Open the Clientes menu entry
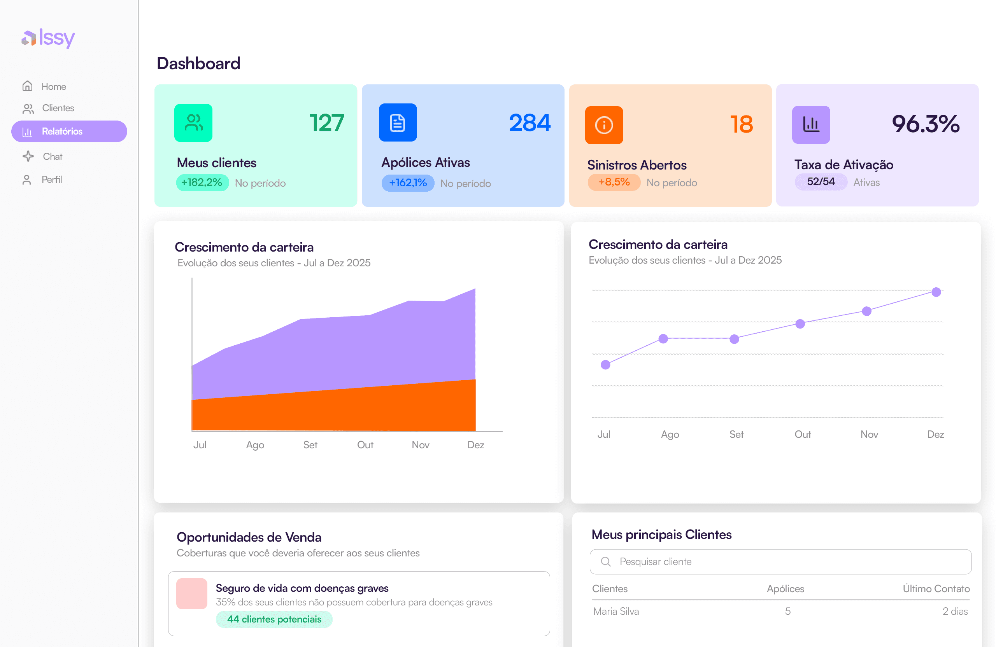 (x=58, y=108)
